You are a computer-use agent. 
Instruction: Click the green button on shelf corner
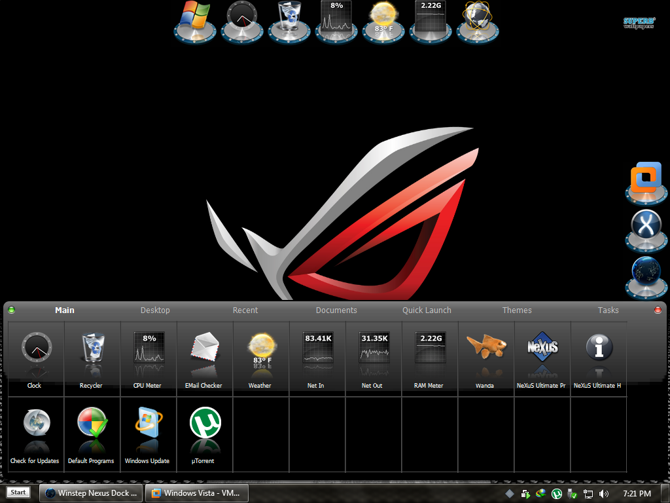point(12,310)
